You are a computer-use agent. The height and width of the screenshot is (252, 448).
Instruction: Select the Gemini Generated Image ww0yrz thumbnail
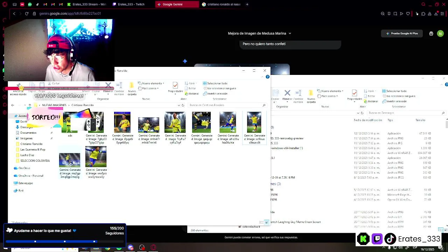click(96, 163)
